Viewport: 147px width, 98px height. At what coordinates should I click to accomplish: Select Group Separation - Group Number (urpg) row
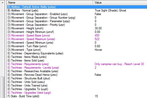pos(77,18)
